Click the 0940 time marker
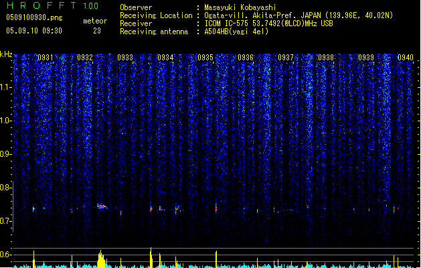 coord(406,58)
